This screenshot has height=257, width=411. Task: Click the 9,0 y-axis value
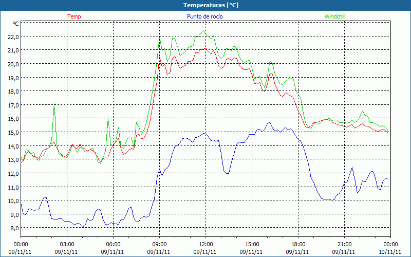point(14,214)
